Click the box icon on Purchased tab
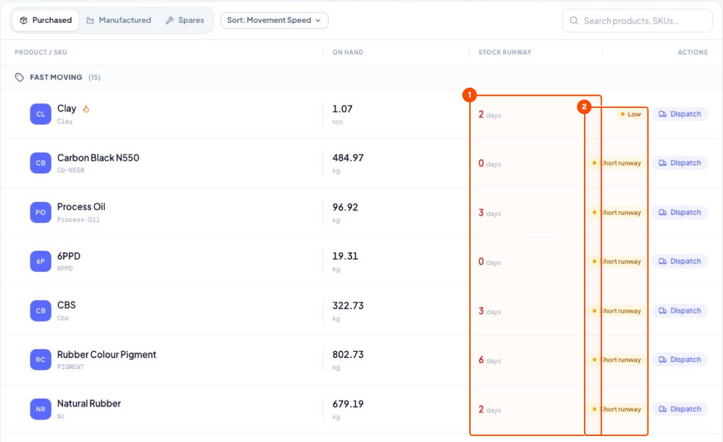Viewport: 723px width, 442px height. tap(23, 20)
